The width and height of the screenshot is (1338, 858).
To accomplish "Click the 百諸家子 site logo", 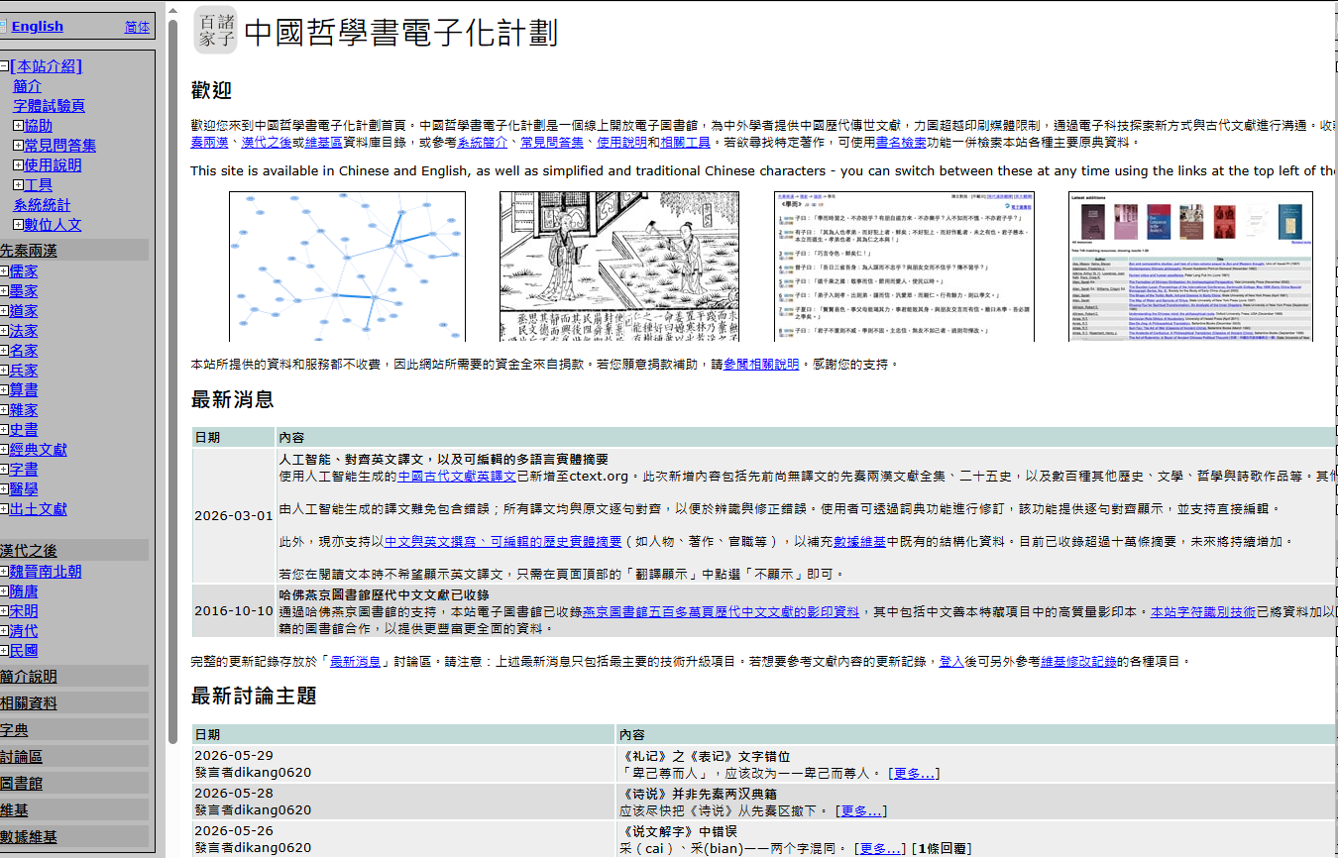I will [x=215, y=30].
